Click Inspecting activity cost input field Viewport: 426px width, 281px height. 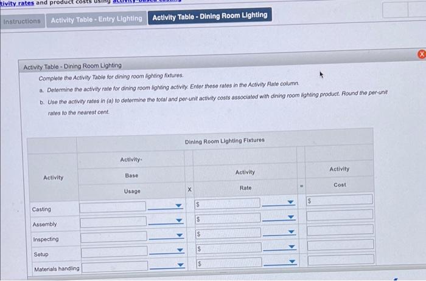pyautogui.click(x=340, y=230)
